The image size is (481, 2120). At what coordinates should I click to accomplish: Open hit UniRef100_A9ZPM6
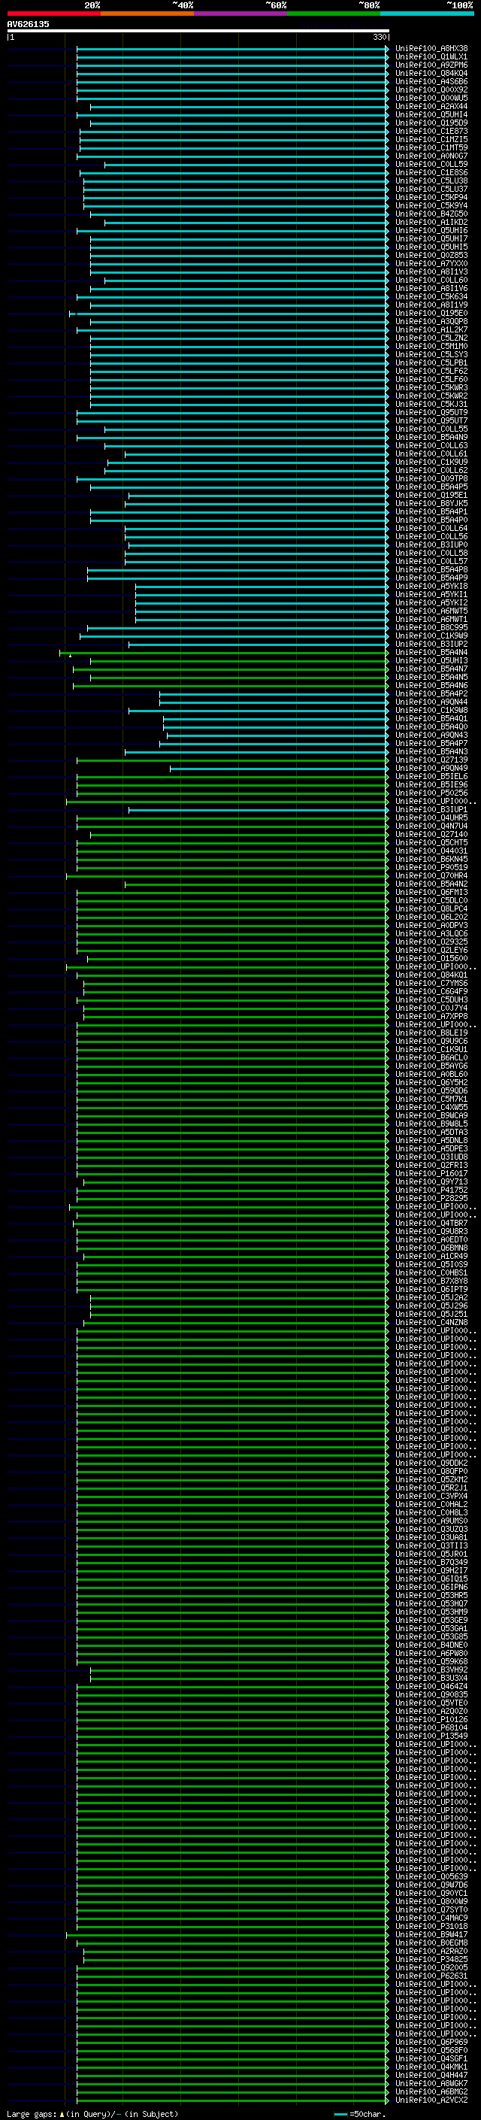point(431,65)
